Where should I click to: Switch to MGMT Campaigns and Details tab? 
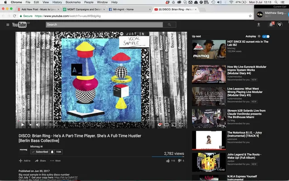84,9
